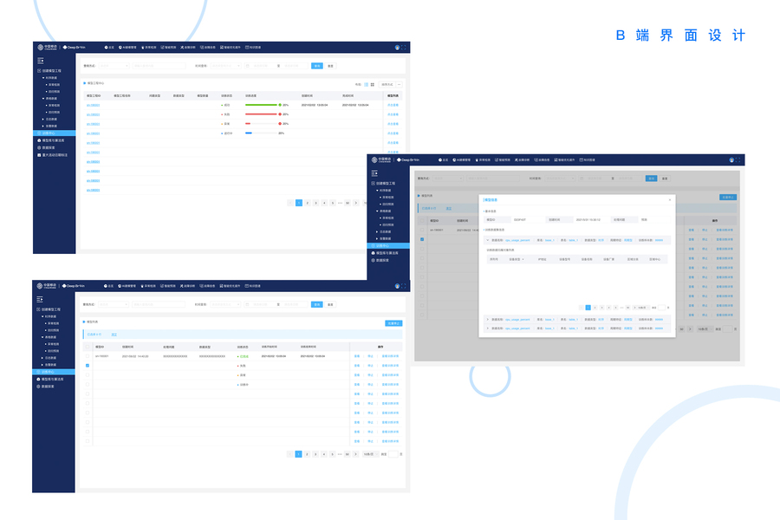Switch to list layout in top-left mockup
Image resolution: width=780 pixels, height=520 pixels.
click(366, 85)
